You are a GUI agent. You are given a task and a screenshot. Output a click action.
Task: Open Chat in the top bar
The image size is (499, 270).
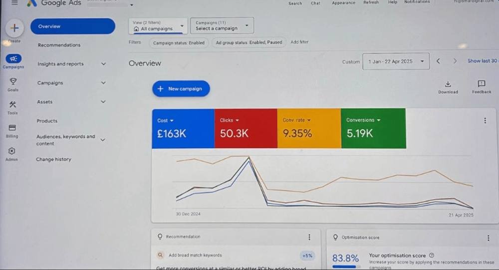[x=315, y=3]
